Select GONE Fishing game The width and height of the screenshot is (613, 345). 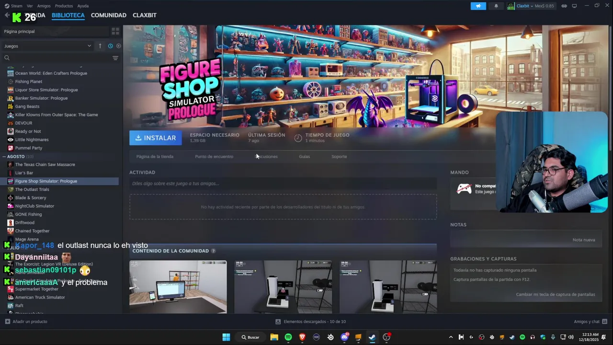click(28, 214)
